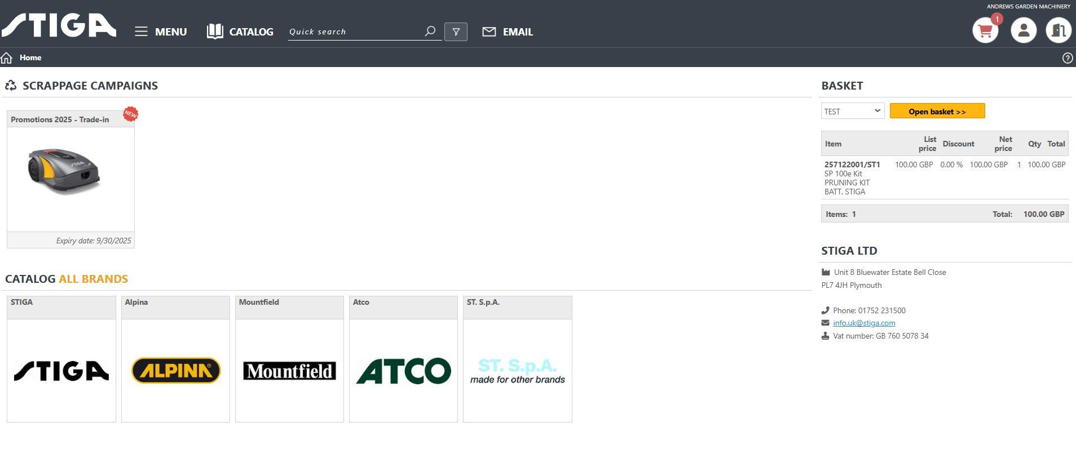Click the basket 'Total: 100.00 GBP' summary
The width and height of the screenshot is (1076, 449).
pyautogui.click(x=1029, y=214)
